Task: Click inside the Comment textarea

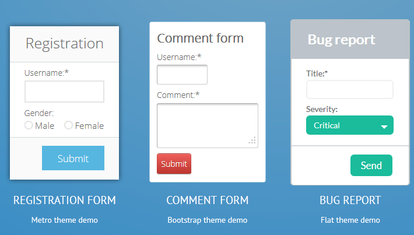Action: click(208, 126)
